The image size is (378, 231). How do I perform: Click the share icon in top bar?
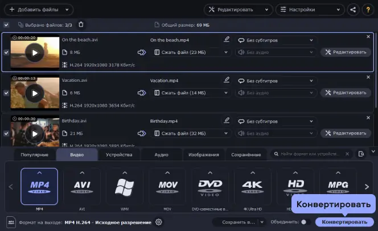tap(353, 10)
